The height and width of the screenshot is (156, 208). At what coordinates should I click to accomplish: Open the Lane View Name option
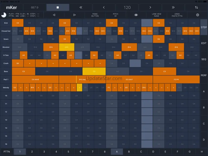pyautogui.click(x=157, y=15)
